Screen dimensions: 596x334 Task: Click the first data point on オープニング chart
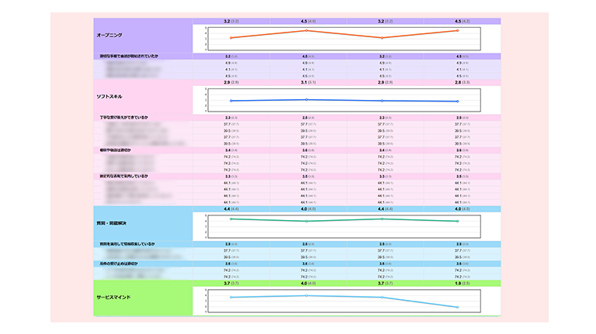(x=230, y=37)
